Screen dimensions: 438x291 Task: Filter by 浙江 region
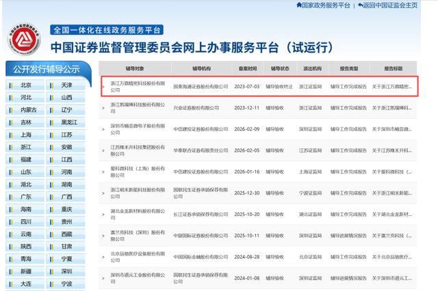(25, 147)
